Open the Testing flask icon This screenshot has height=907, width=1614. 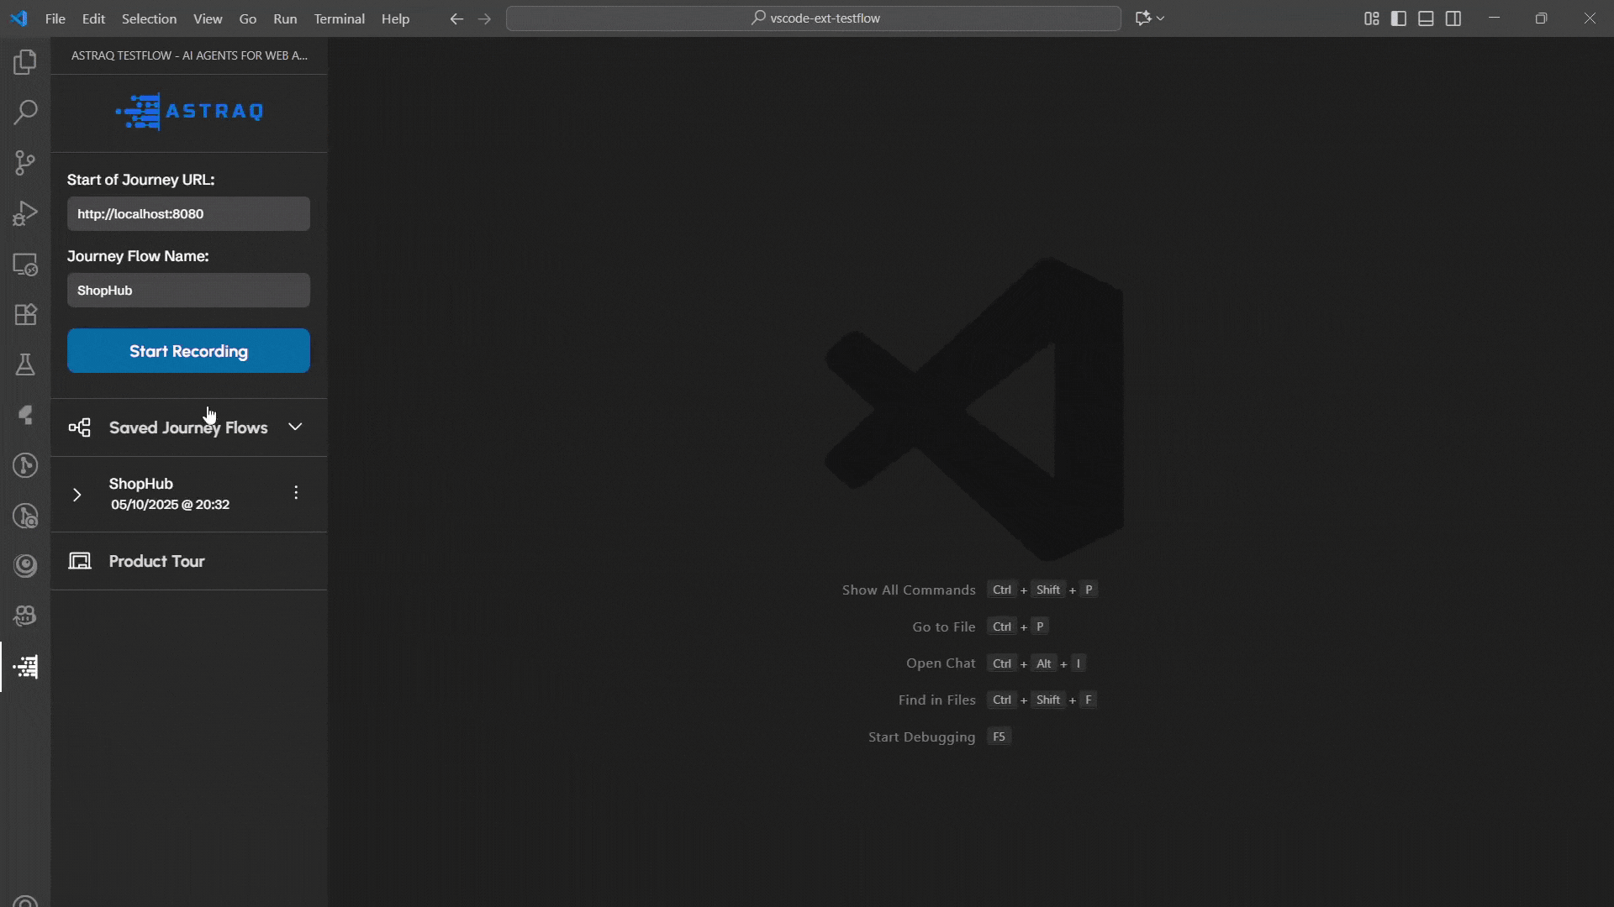pos(25,364)
